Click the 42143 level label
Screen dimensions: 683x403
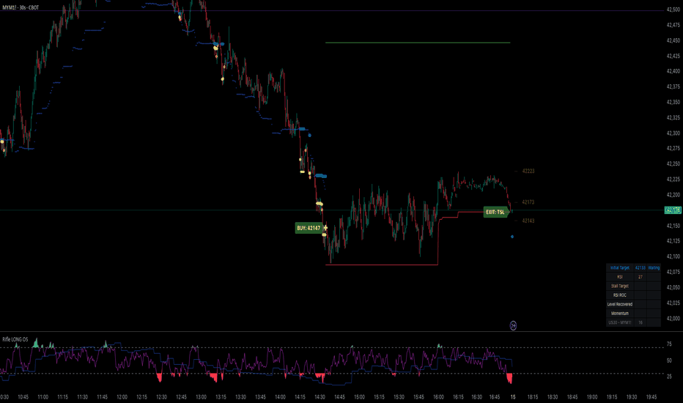[x=528, y=221]
